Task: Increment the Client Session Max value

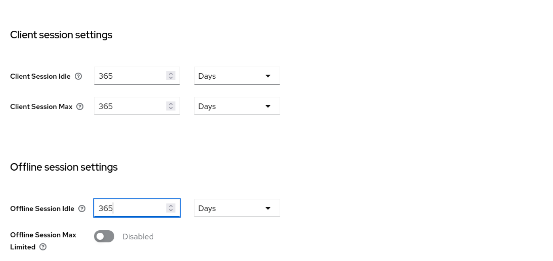Action: coord(171,104)
